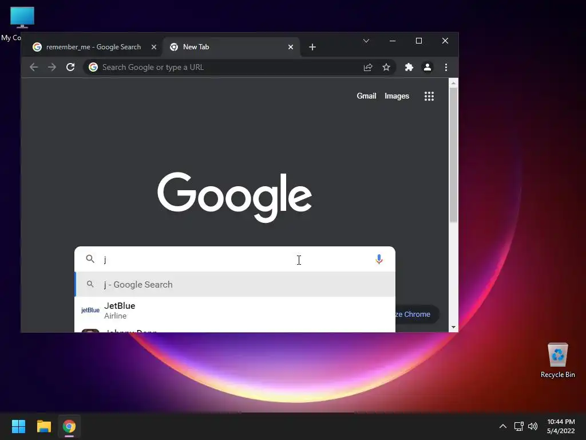Select the New Tab tab
586x440 pixels.
tap(231, 47)
